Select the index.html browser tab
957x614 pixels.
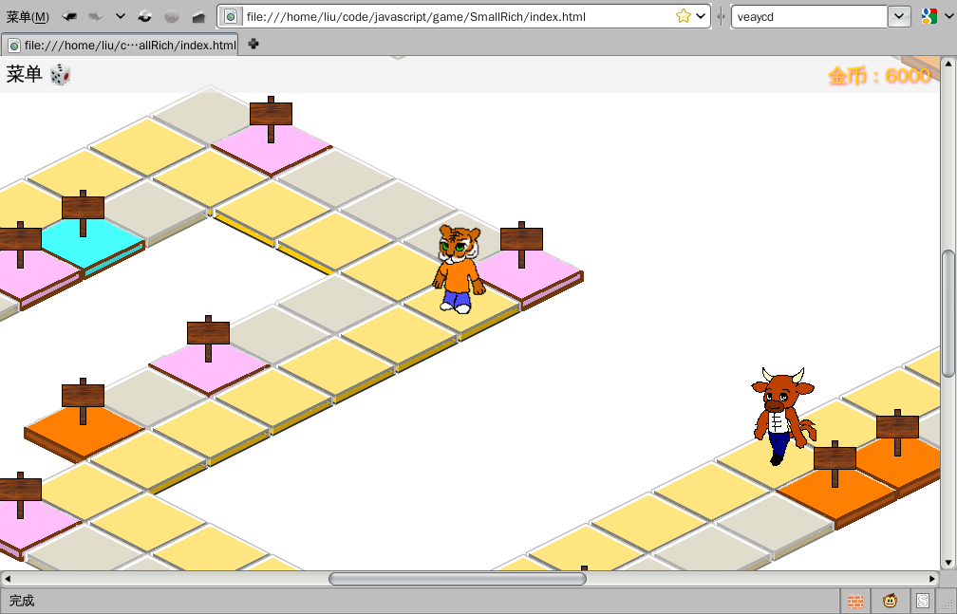click(x=121, y=45)
